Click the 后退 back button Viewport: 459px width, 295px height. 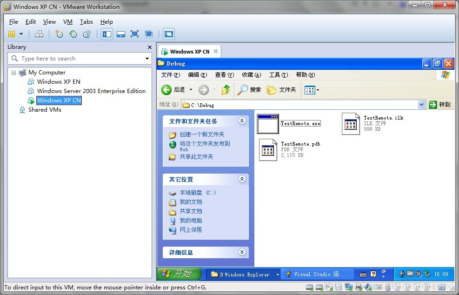173,90
